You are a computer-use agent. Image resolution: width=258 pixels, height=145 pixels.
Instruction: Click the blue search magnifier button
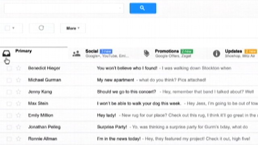coord(143,8)
